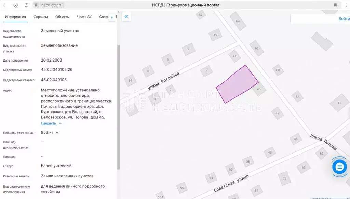Click the Улица Попова street label
350x199 pixels.
coord(323,142)
